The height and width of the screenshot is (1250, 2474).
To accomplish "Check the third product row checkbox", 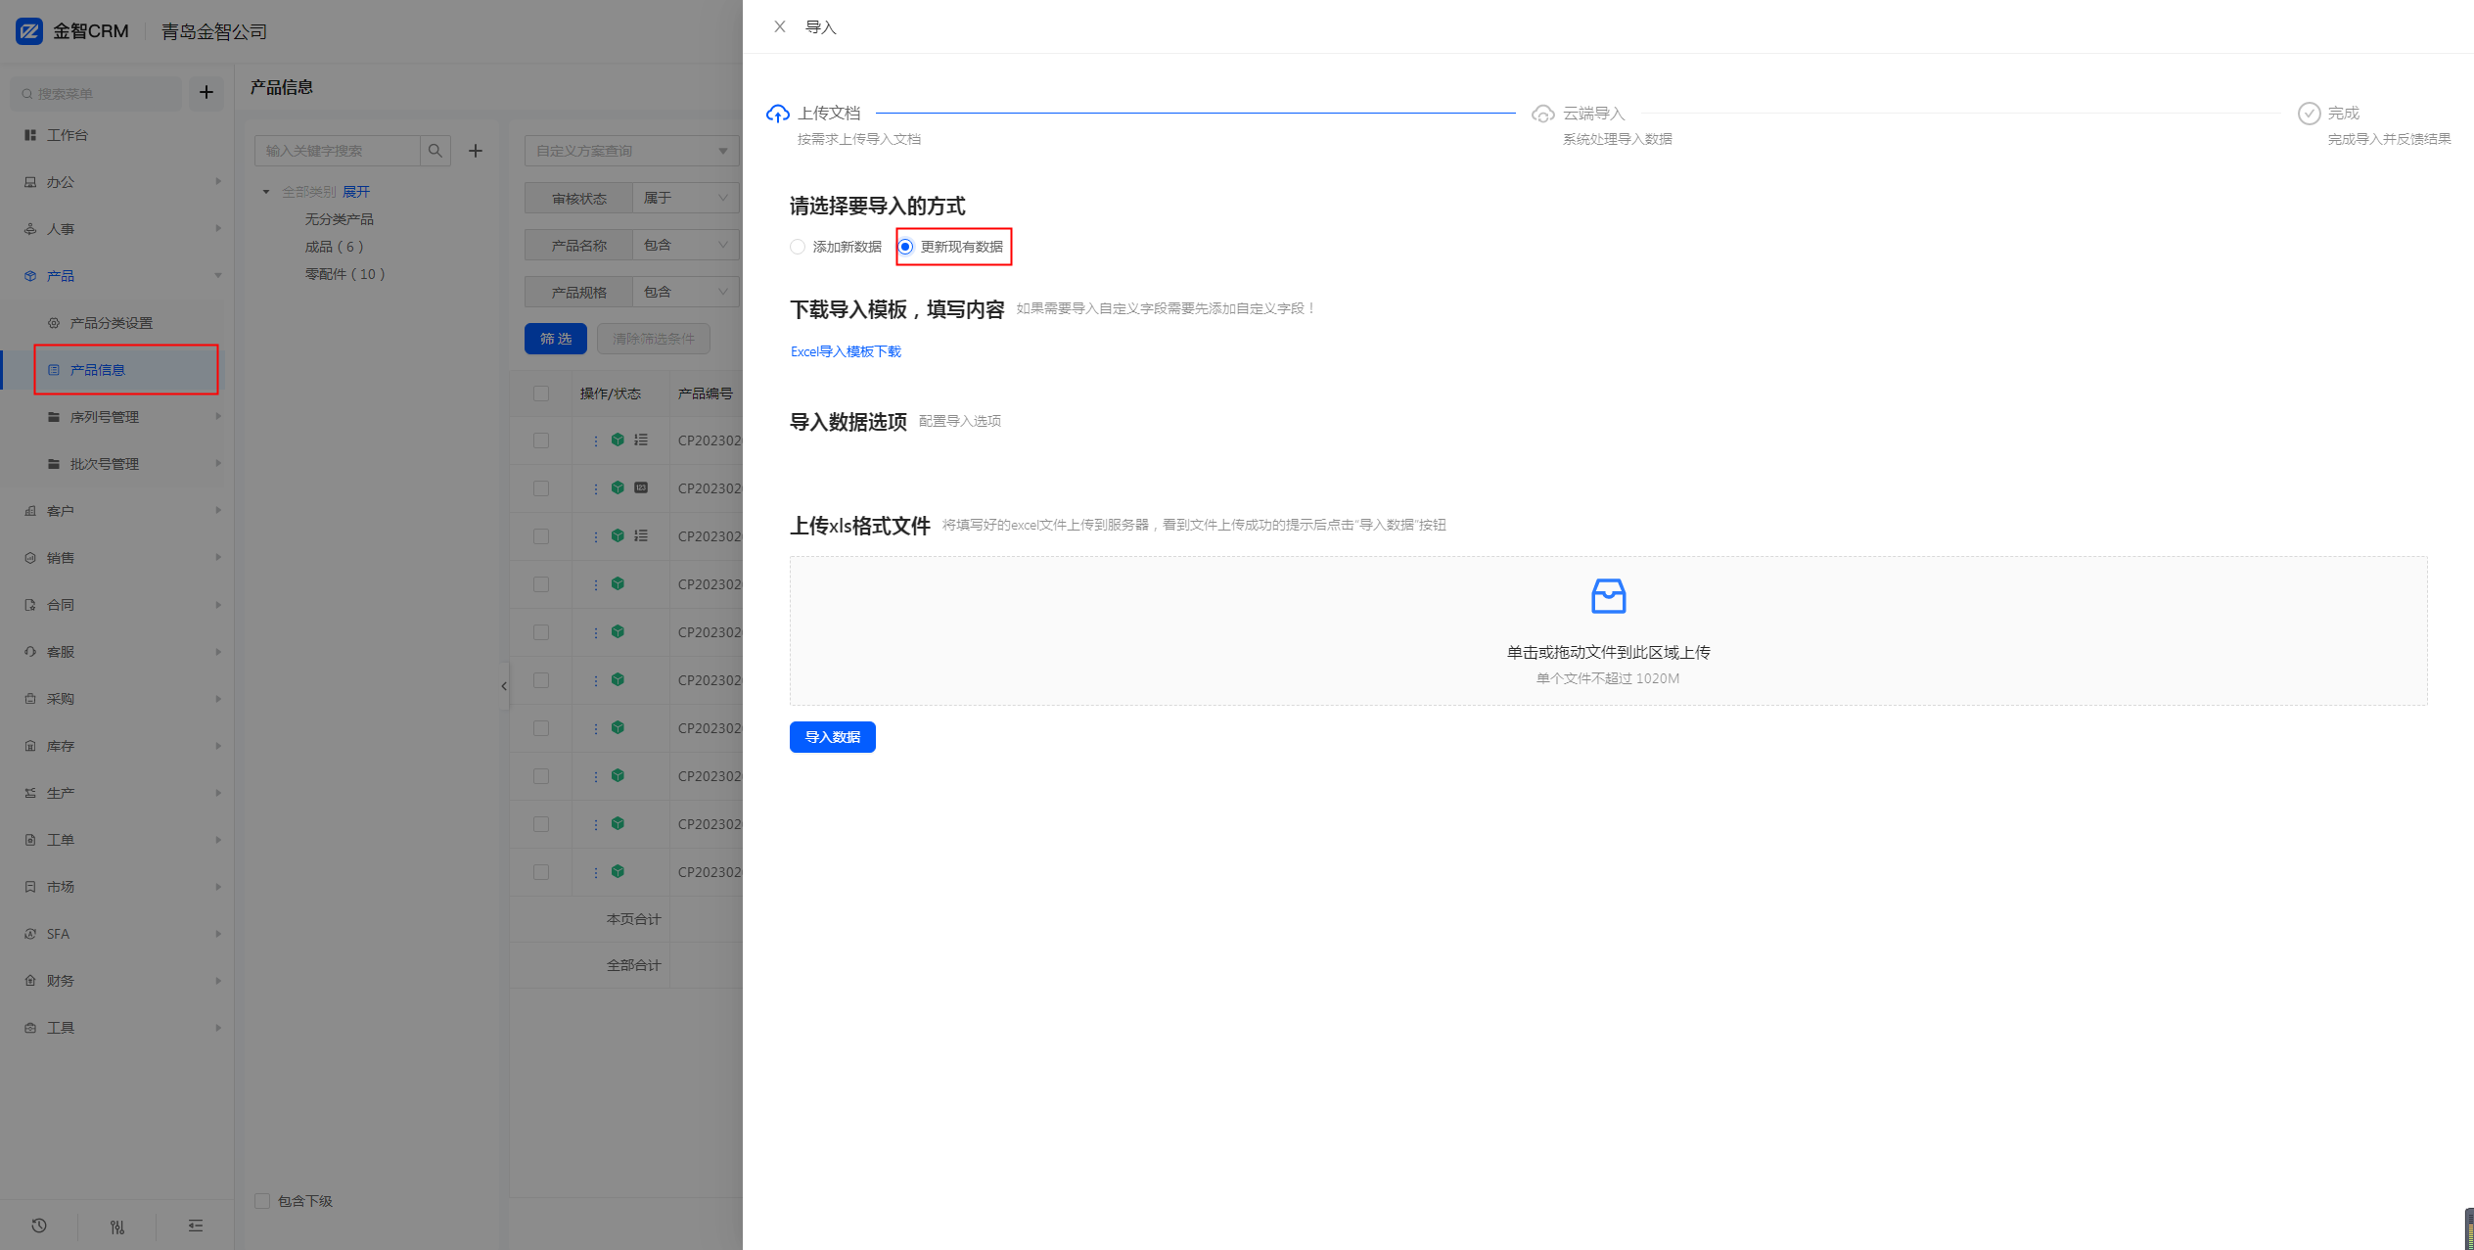I will pos(541,536).
